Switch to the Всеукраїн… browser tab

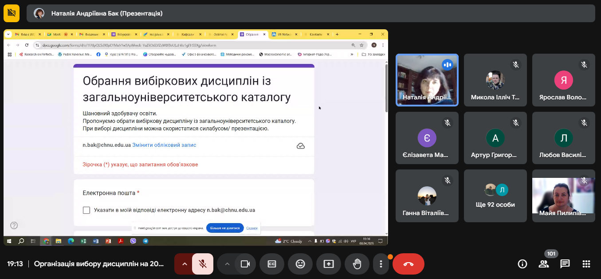pyautogui.click(x=124, y=34)
